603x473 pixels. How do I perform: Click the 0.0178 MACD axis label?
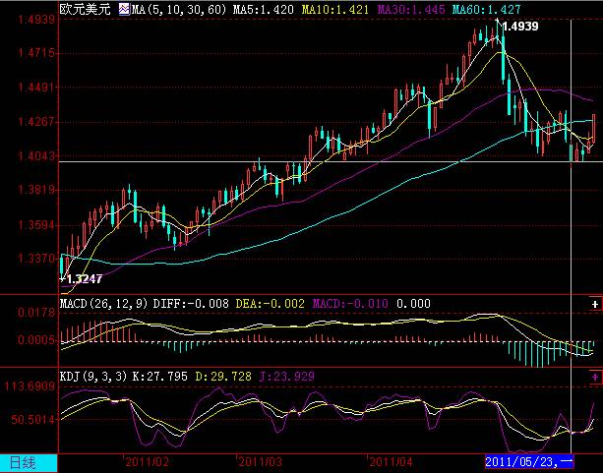click(x=36, y=313)
